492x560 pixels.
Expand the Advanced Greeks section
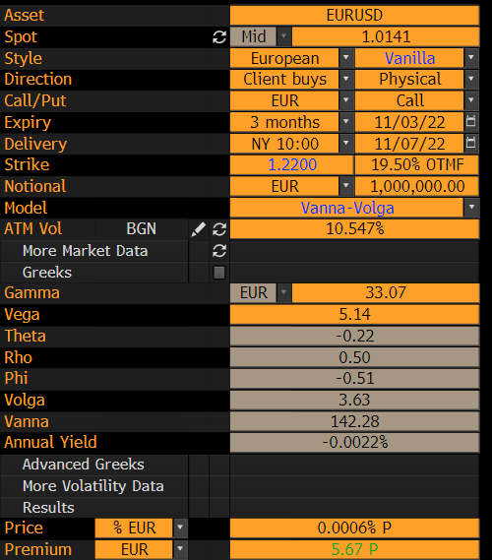pos(84,465)
